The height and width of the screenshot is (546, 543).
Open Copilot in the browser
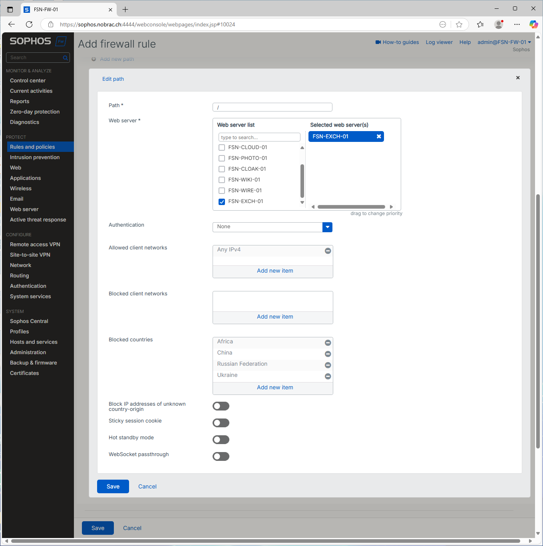click(533, 24)
